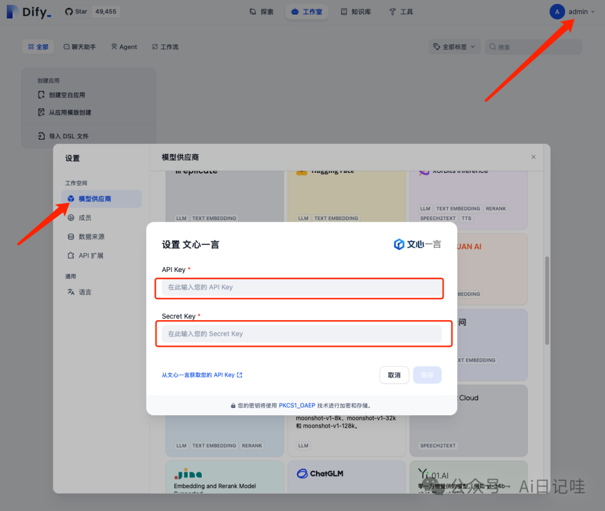Click the 模型供应商 panel header
The image size is (605, 511).
[x=180, y=157]
